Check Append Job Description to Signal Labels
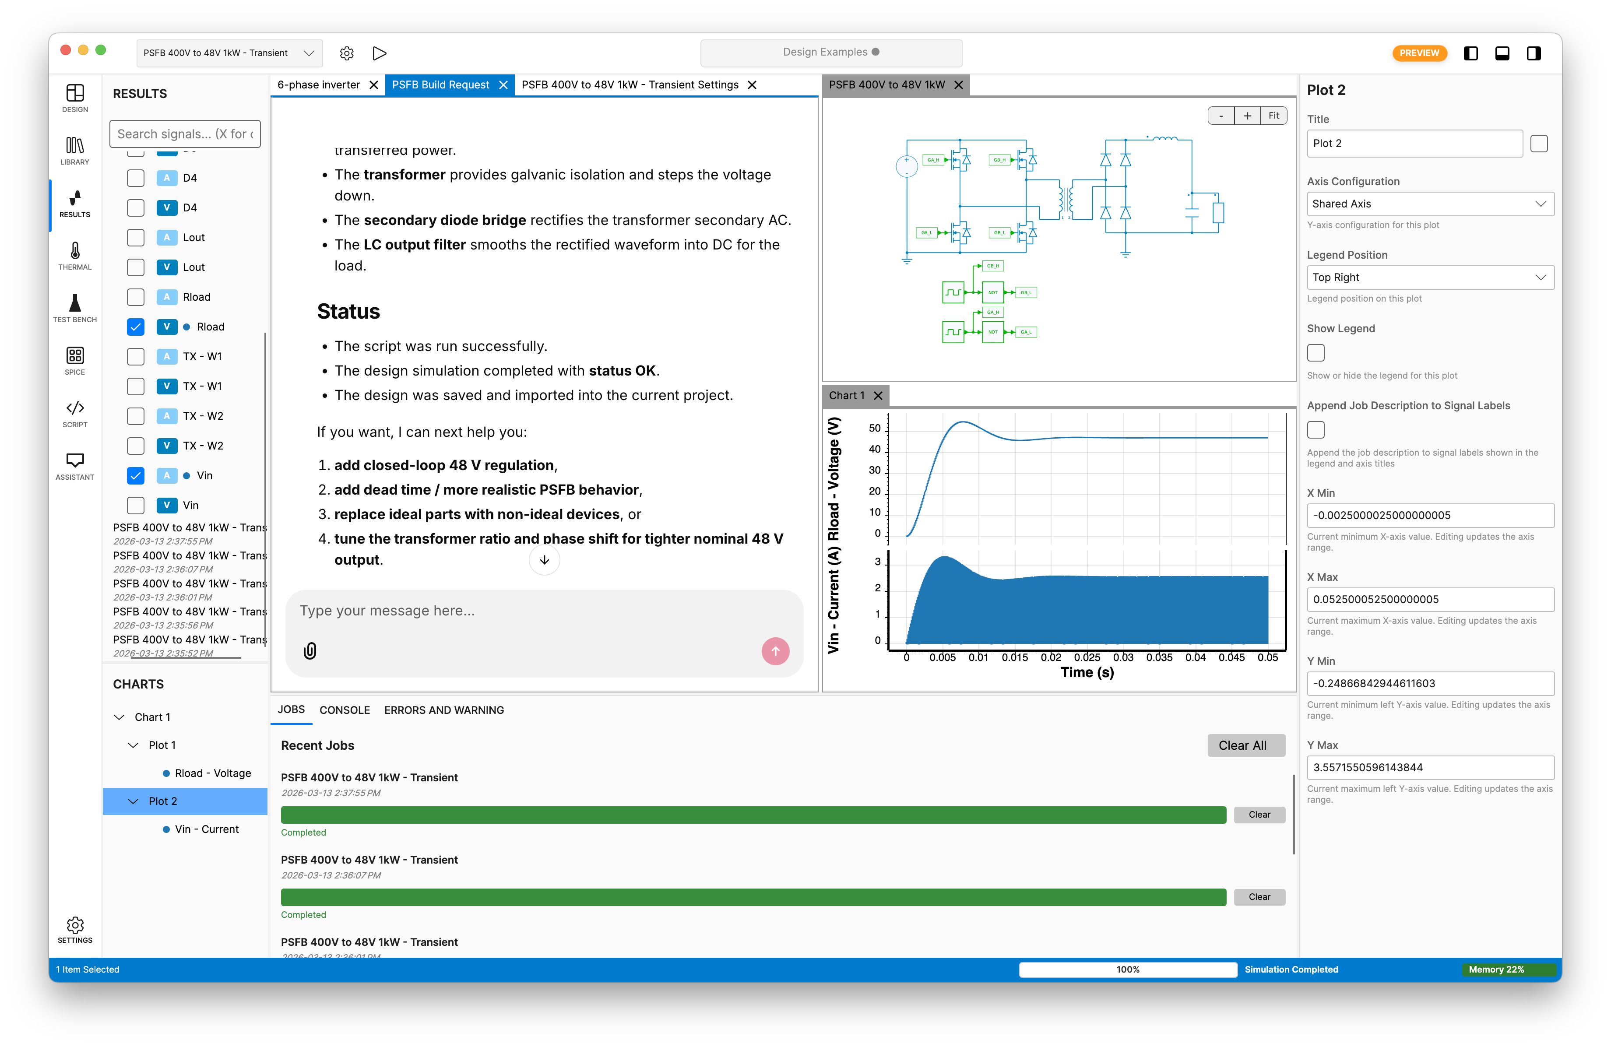This screenshot has width=1611, height=1047. click(1316, 429)
